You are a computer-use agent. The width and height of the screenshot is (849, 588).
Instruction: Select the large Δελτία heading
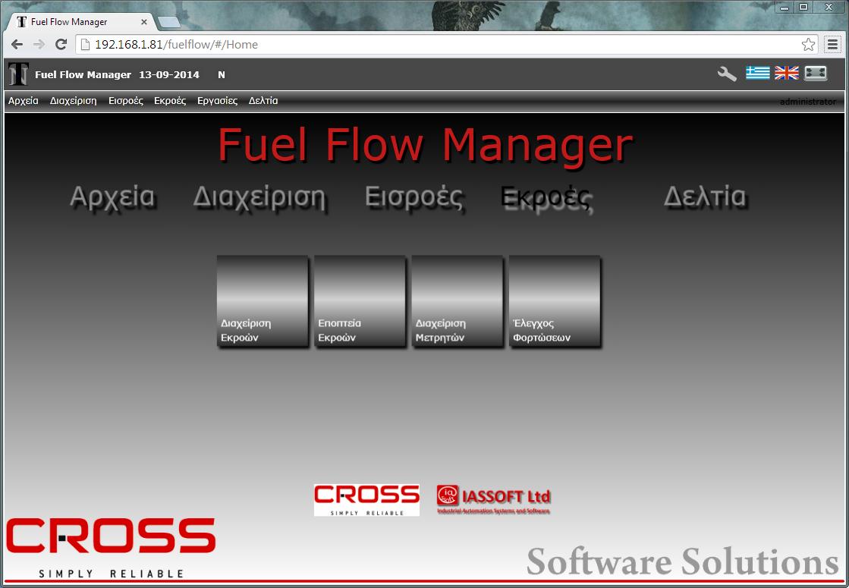[705, 197]
